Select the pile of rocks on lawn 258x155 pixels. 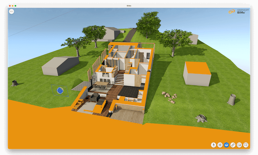[169, 97]
